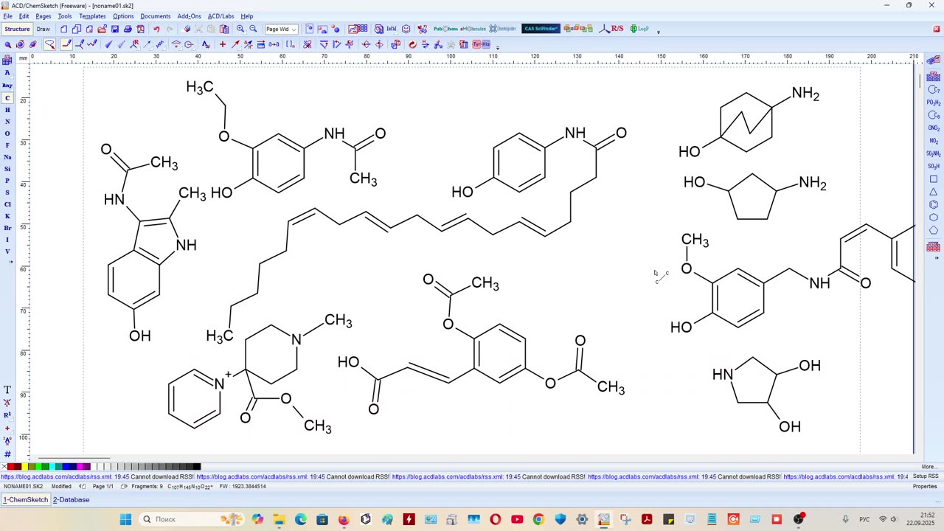Open the File menu
Image resolution: width=944 pixels, height=531 pixels.
click(7, 16)
